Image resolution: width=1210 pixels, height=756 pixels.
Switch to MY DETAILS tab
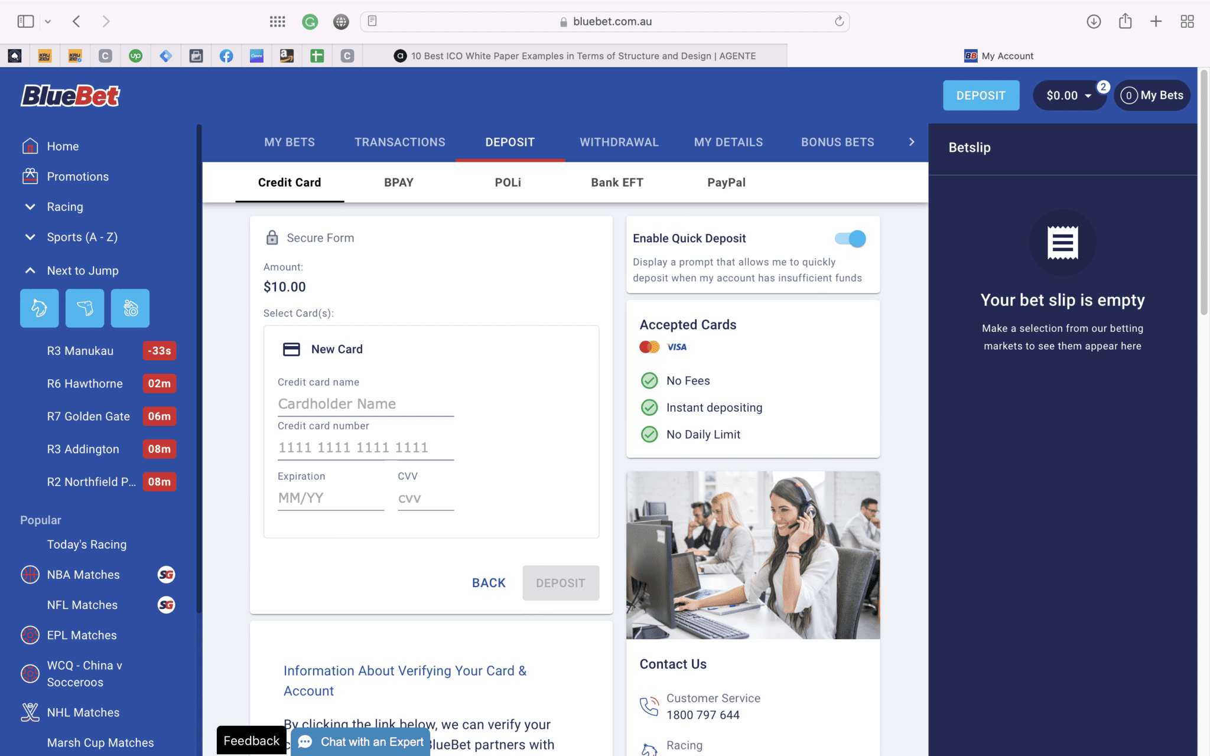[728, 142]
